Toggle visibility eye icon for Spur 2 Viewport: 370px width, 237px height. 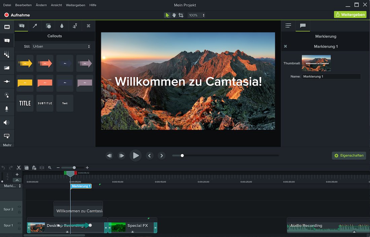click(19, 207)
